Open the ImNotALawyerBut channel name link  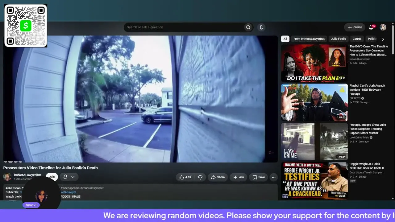27,175
